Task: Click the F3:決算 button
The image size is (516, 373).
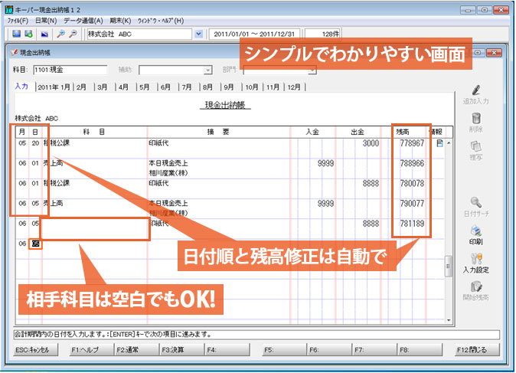Action: 181,349
